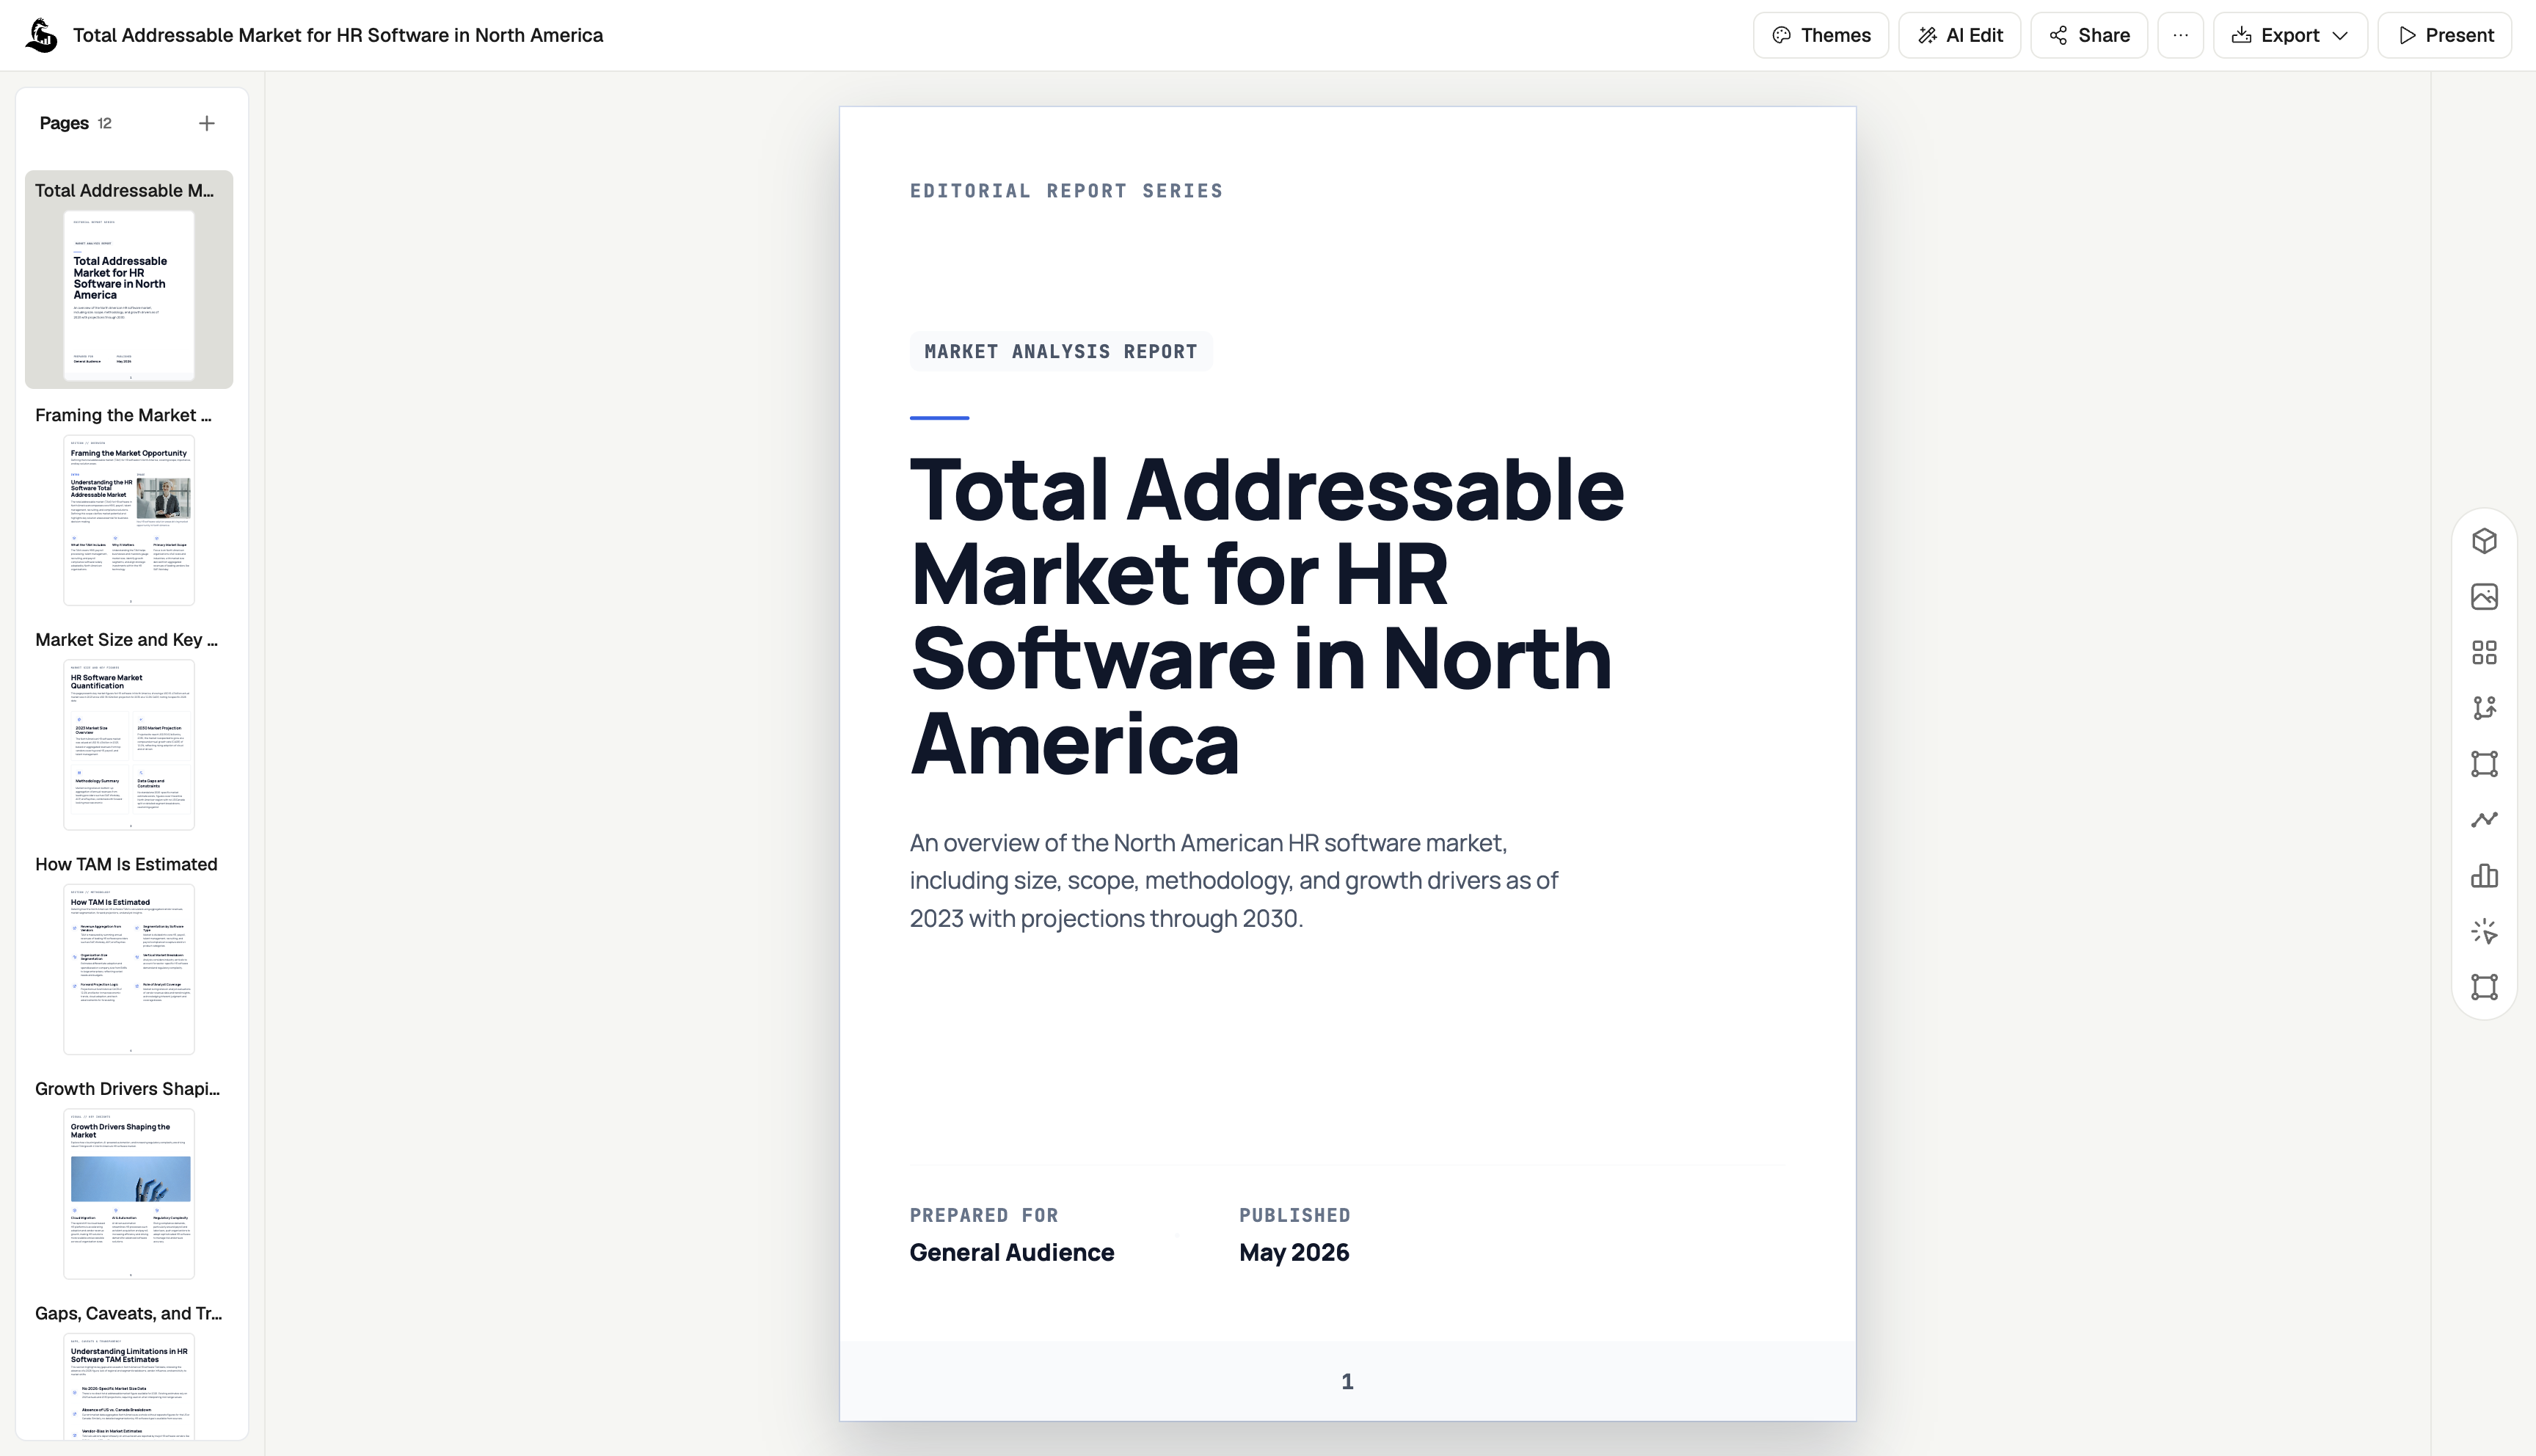The height and width of the screenshot is (1456, 2536).
Task: Open the Themes panel
Action: coord(1821,35)
